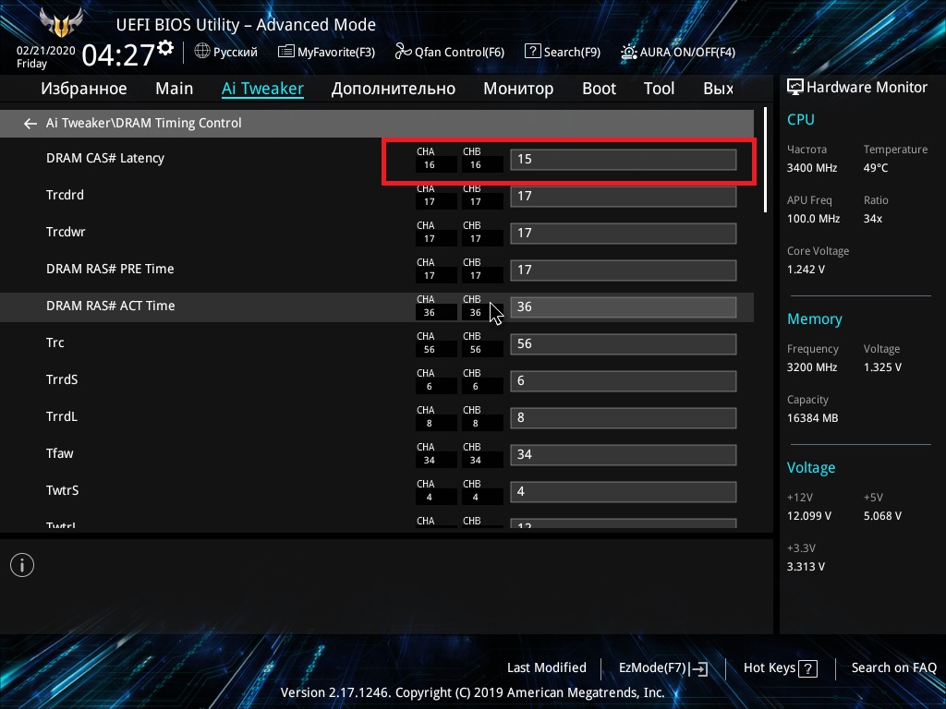946x709 pixels.
Task: Click the Memory Voltage 1.325 V value
Action: point(882,367)
